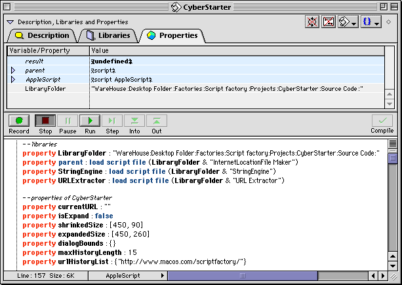
Task: Open the blue curly braces popup menu
Action: pos(371,22)
